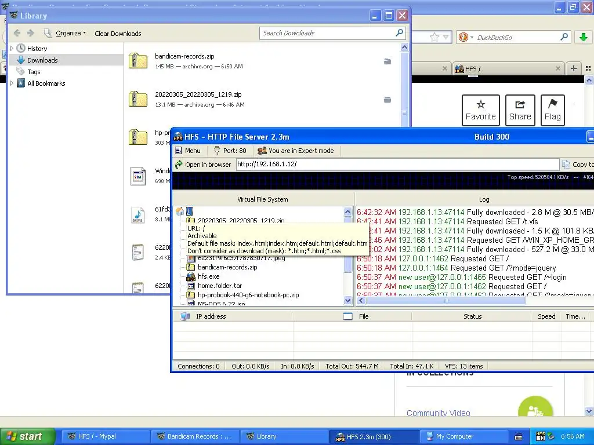Expand the History item in Library sidebar

[x=12, y=49]
